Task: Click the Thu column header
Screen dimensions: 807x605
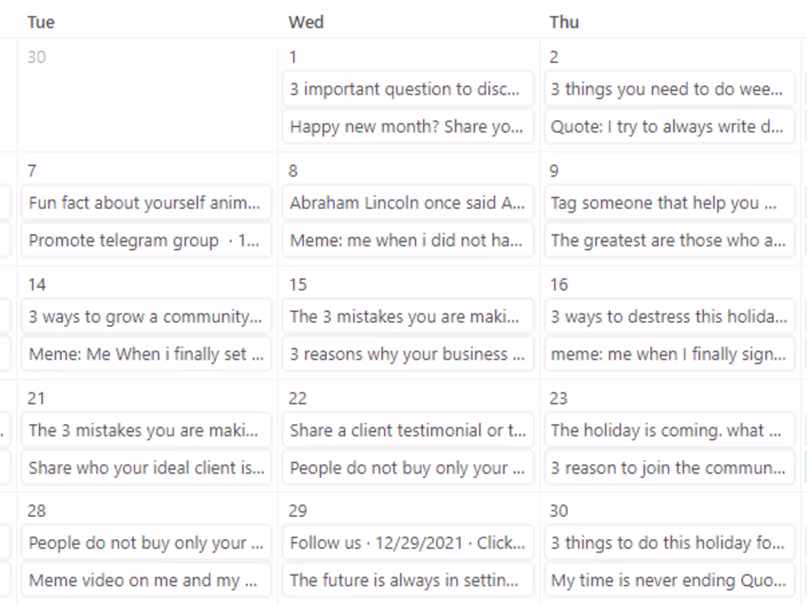Action: coord(563,22)
